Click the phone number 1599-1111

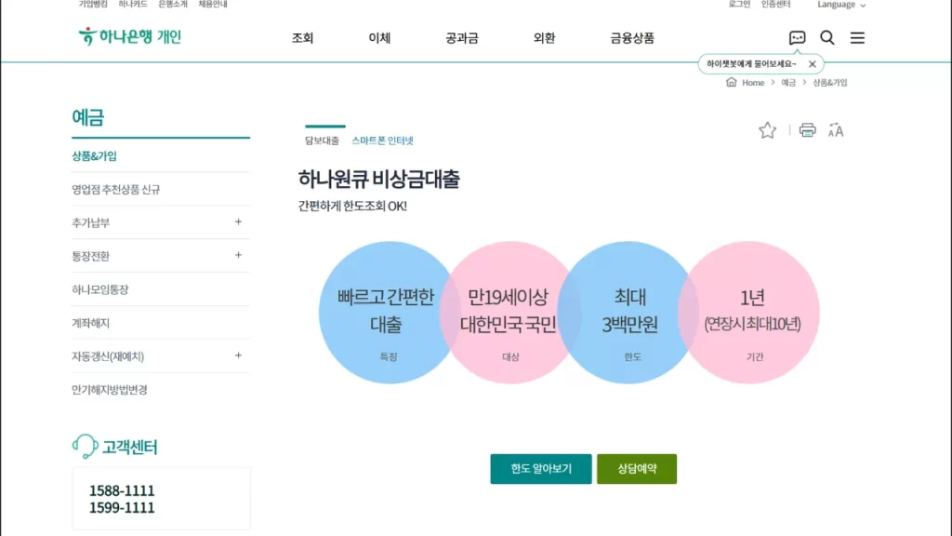pos(122,507)
